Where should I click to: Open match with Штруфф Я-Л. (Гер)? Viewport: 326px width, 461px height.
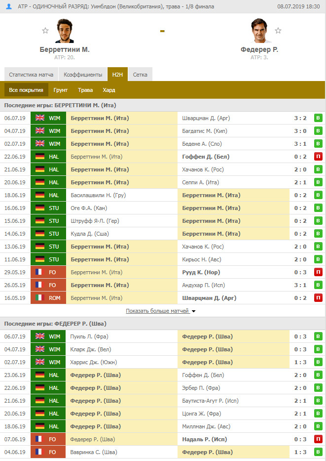tap(95, 221)
